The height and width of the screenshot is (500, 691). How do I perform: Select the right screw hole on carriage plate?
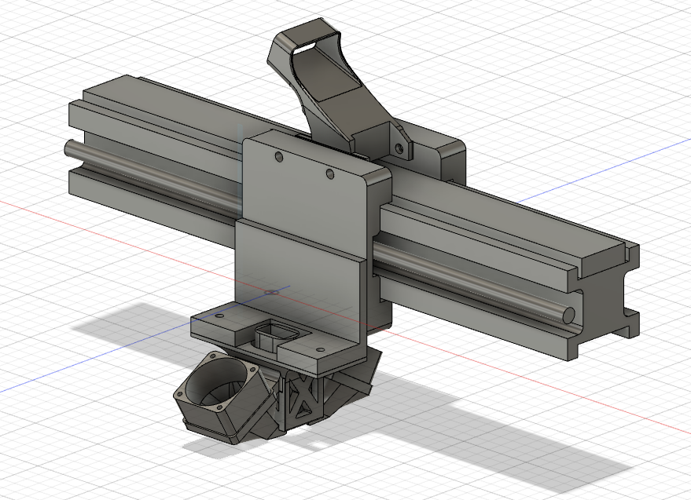click(330, 173)
